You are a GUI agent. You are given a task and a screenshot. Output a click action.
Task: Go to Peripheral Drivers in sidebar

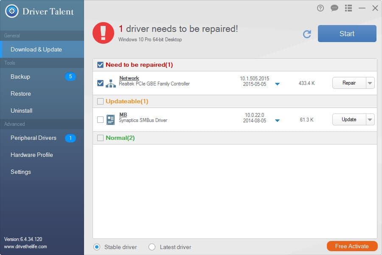pyautogui.click(x=34, y=138)
